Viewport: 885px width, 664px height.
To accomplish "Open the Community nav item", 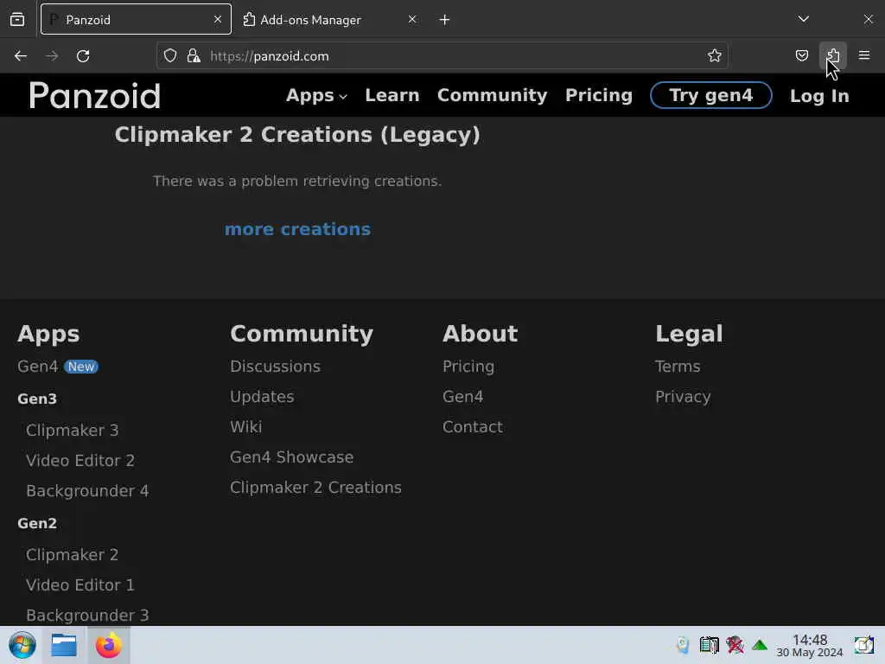I will point(492,95).
